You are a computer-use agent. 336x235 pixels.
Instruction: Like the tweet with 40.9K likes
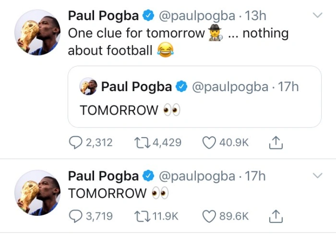[209, 142]
